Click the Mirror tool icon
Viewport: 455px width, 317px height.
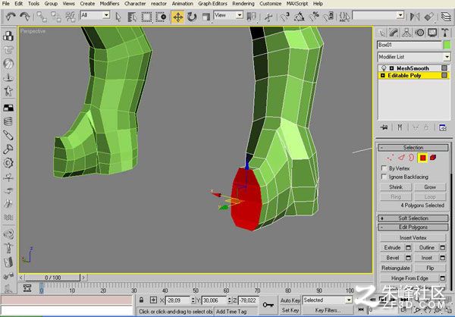coord(415,17)
